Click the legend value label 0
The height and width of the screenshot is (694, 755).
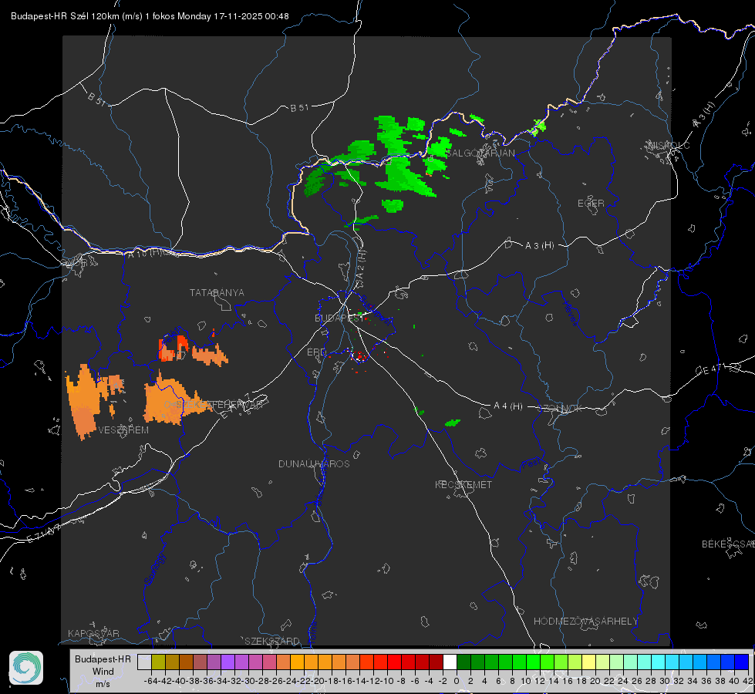pyautogui.click(x=457, y=681)
